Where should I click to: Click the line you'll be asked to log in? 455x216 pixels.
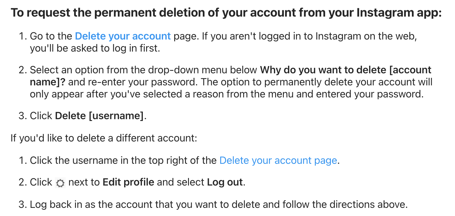pos(95,48)
